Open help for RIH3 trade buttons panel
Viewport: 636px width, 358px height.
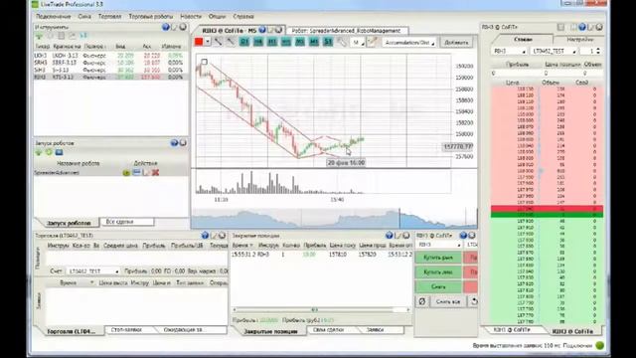click(x=463, y=236)
